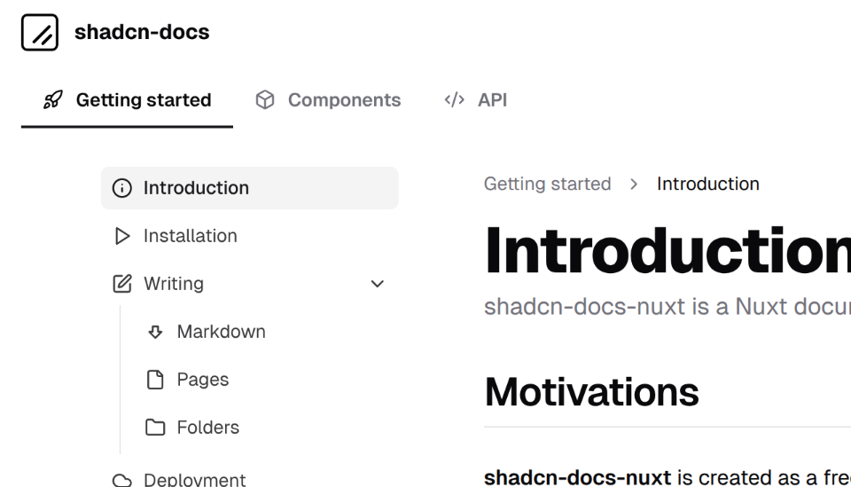Viewport: 851px width, 487px height.
Task: Go to home via shadcn-docs title
Action: click(x=142, y=33)
